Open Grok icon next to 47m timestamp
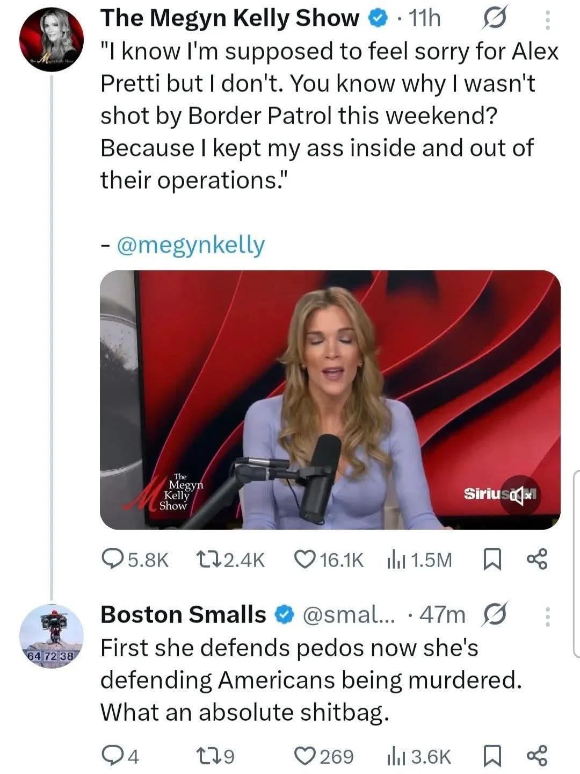Screen dimensions: 580x774 [x=495, y=615]
